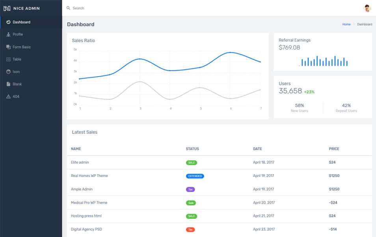Click the 404 warning icon in sidebar
376x237 pixels.
pyautogui.click(x=9, y=96)
